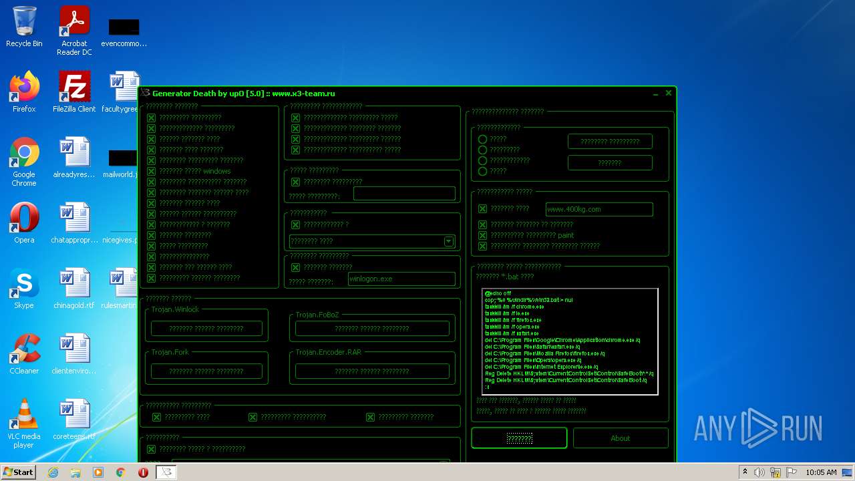Select the VLC media player desktop shortcut
This screenshot has height=481, width=855.
click(24, 424)
